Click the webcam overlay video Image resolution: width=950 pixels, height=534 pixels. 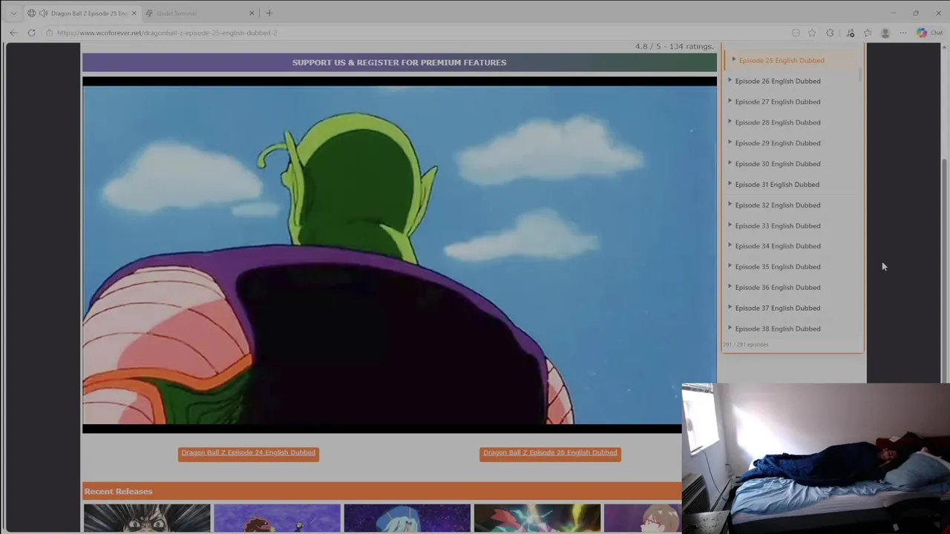click(816, 458)
